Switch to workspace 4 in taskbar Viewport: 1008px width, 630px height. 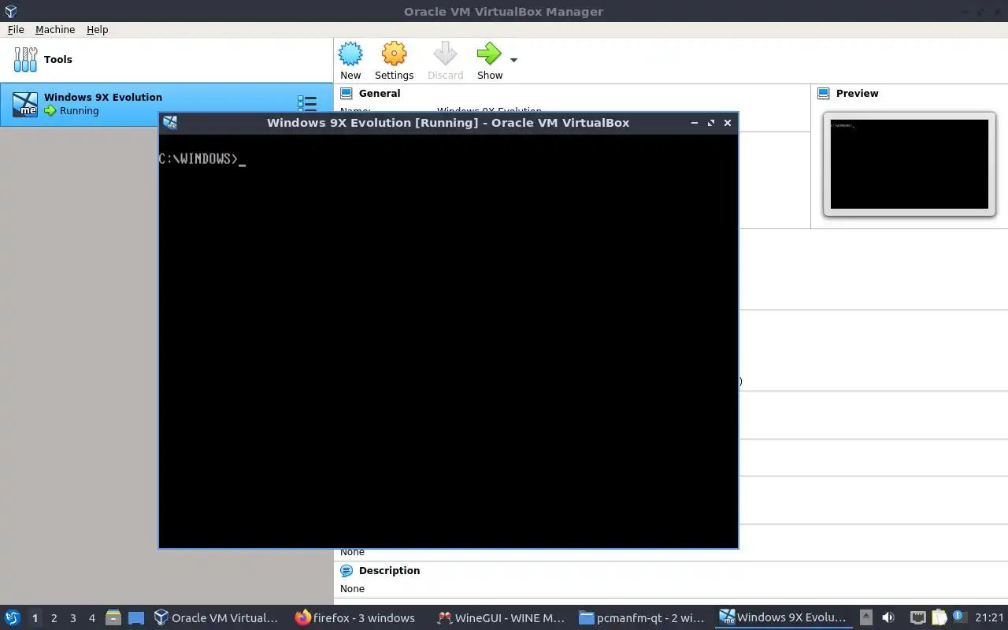(x=91, y=618)
